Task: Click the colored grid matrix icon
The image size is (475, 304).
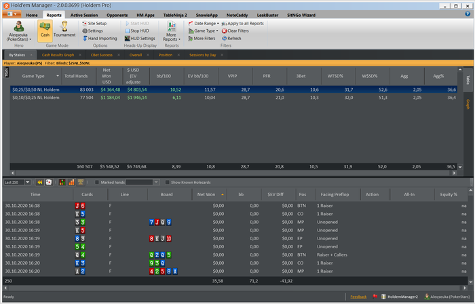Action: pyautogui.click(x=62, y=183)
